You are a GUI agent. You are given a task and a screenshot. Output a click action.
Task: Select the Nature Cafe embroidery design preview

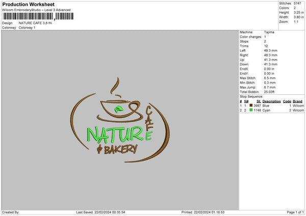[120, 120]
